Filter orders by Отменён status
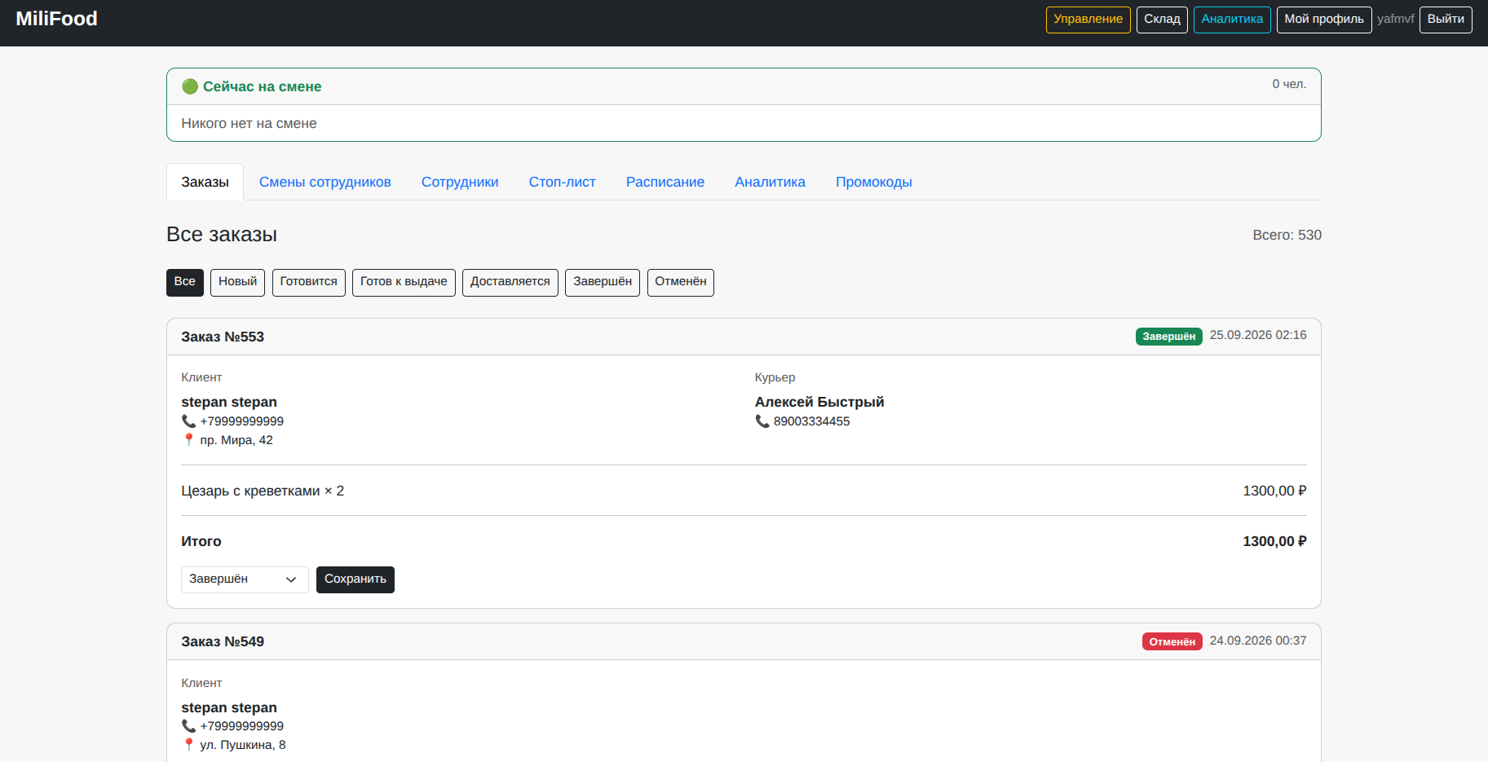The width and height of the screenshot is (1488, 762). tap(680, 283)
